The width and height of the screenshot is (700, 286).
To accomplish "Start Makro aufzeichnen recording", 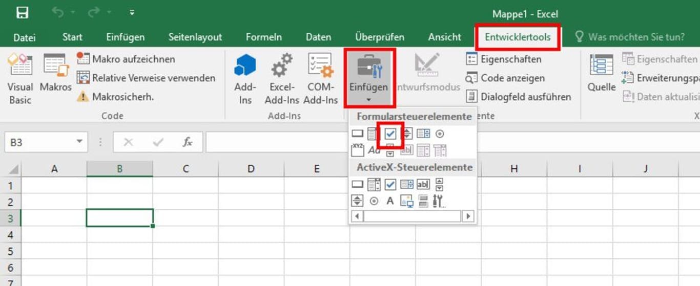I will (x=126, y=59).
